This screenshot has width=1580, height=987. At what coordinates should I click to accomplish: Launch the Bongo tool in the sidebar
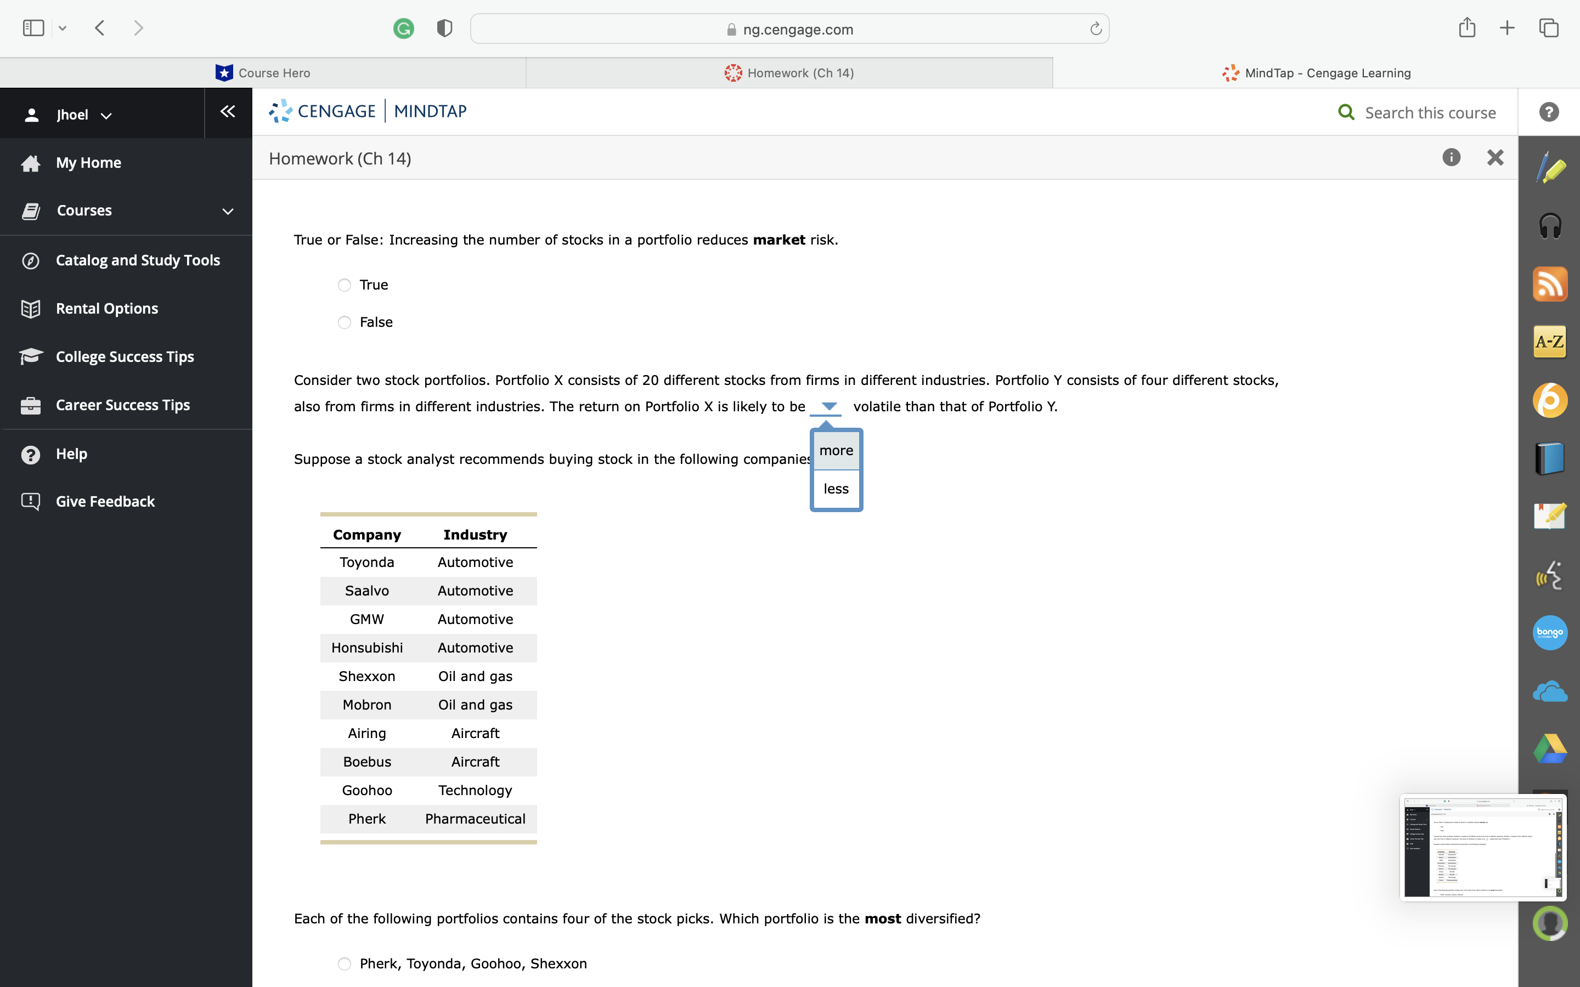(x=1550, y=632)
